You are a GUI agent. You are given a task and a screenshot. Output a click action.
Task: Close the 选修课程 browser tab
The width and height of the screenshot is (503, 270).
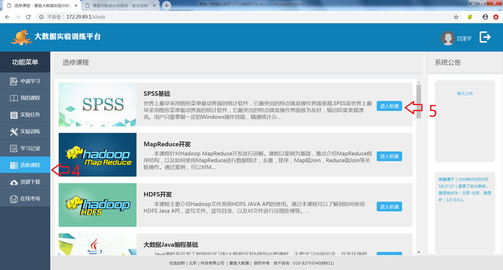pos(76,6)
